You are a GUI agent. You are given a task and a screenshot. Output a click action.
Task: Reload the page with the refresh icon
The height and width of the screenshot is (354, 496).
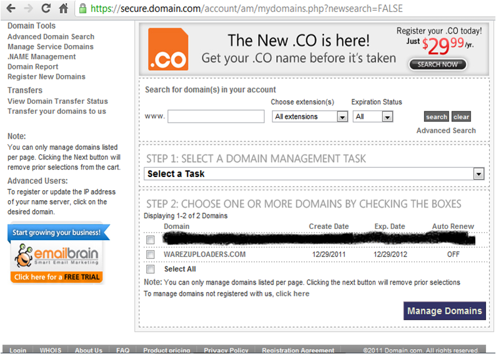[x=46, y=8]
